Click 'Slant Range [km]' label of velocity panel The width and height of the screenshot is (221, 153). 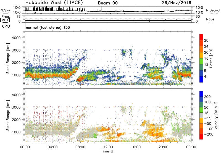point(8,115)
